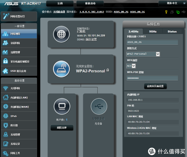Viewport: 187px width, 157px height.
Task: Open the WPA encryption AES dropdown
Action: tap(131, 66)
